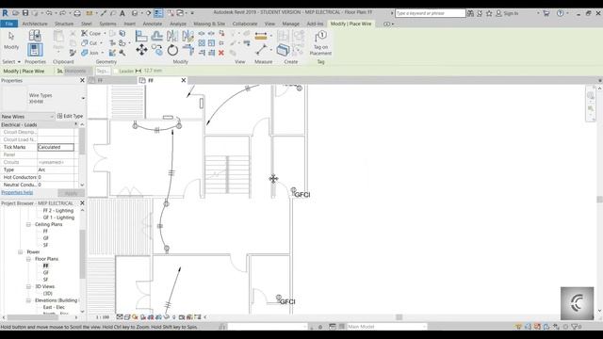The image size is (603, 339).
Task: Switch to the inactive FF view tab
Action: pyautogui.click(x=112, y=80)
